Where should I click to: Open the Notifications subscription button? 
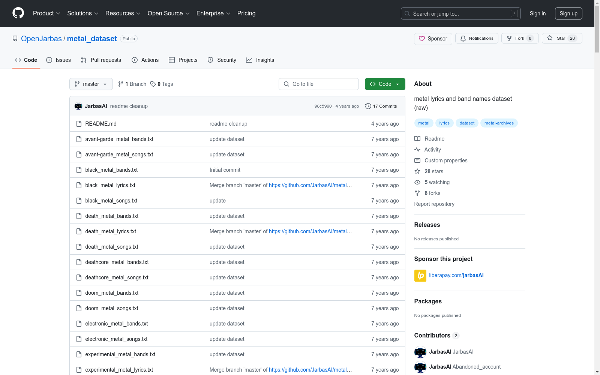477,38
